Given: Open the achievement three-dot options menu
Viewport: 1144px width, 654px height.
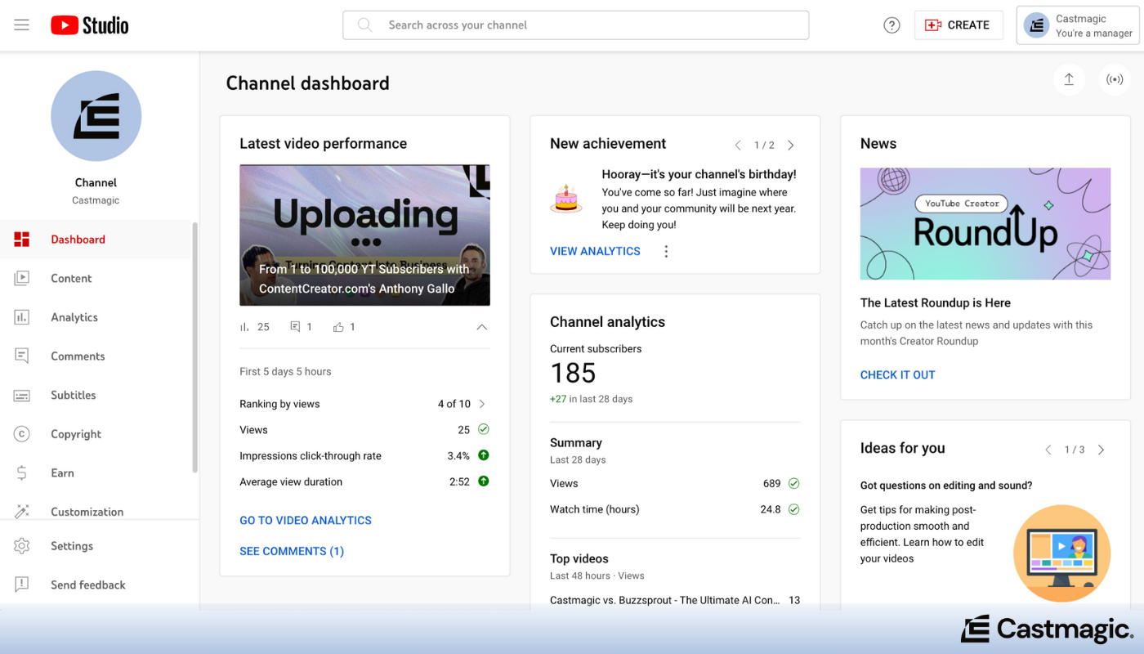Looking at the screenshot, I should [666, 252].
